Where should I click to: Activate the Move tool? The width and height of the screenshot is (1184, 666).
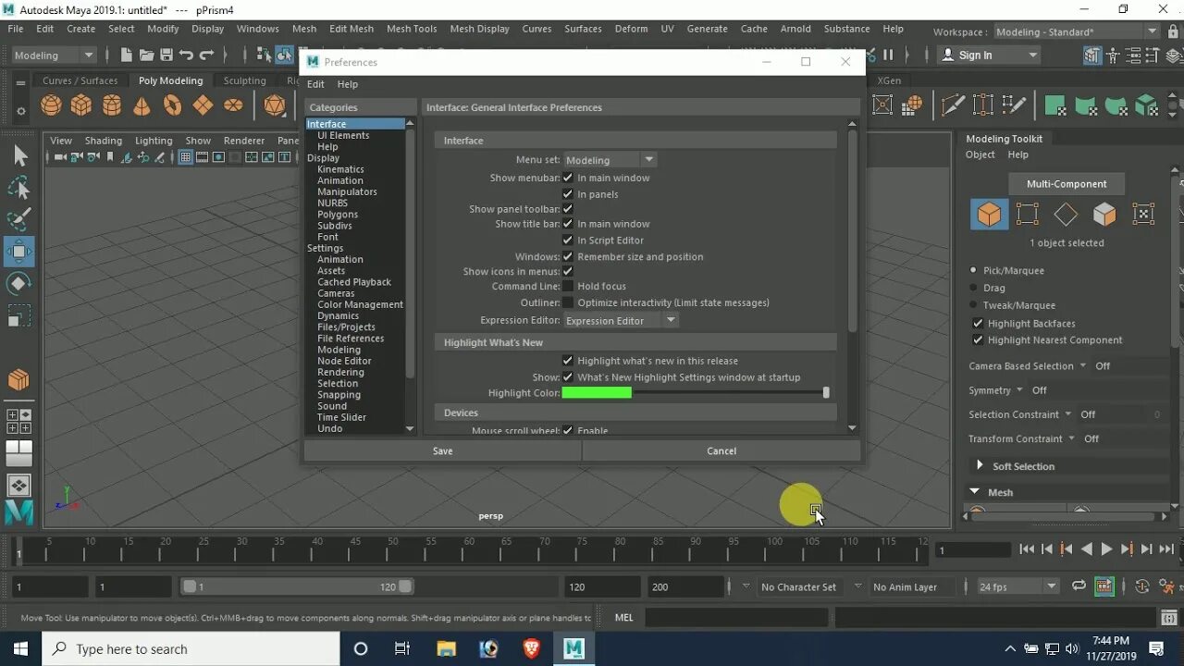tap(19, 252)
